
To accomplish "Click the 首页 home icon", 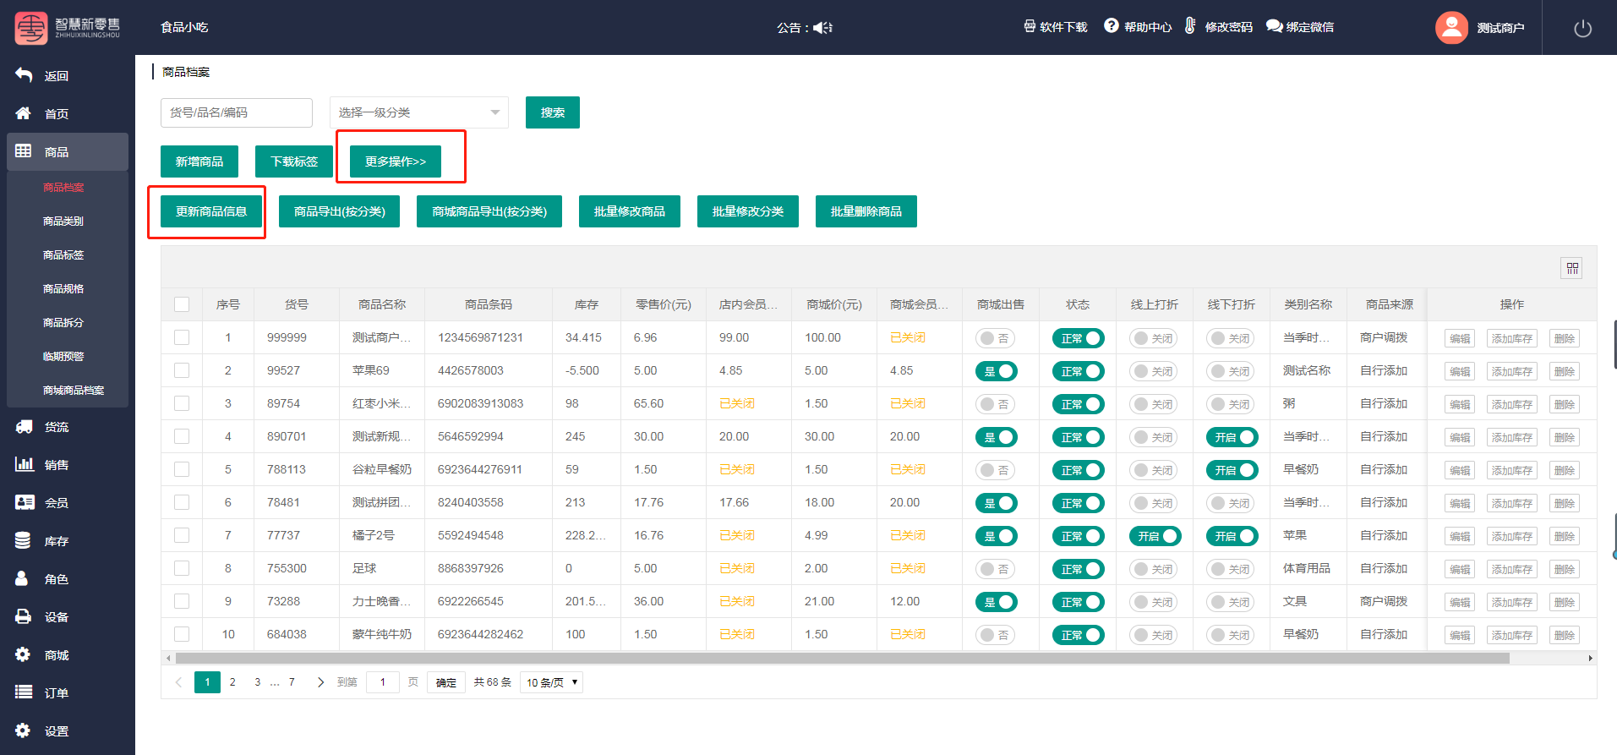I will point(24,113).
